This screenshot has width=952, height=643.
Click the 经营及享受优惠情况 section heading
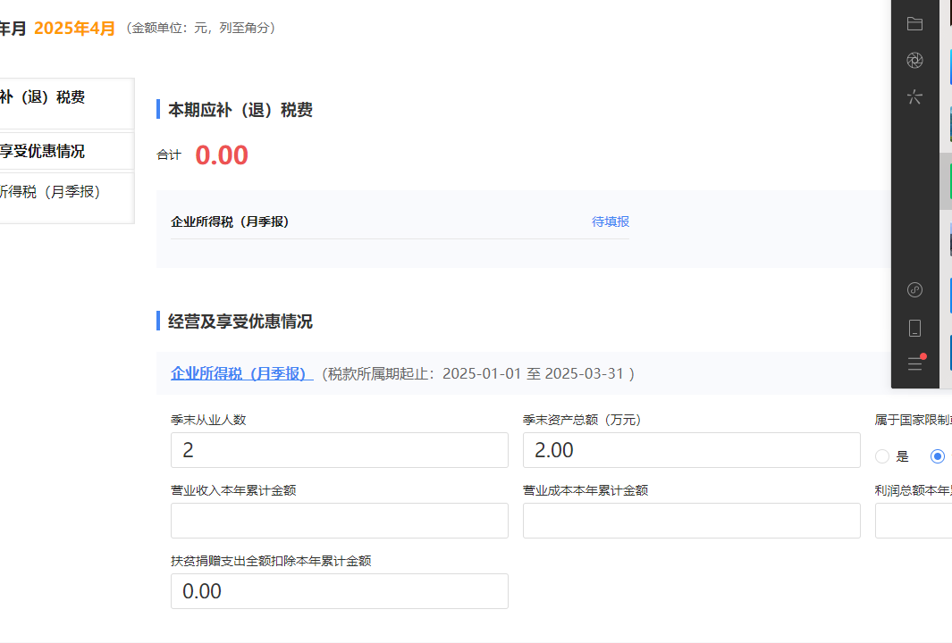pyautogui.click(x=240, y=321)
